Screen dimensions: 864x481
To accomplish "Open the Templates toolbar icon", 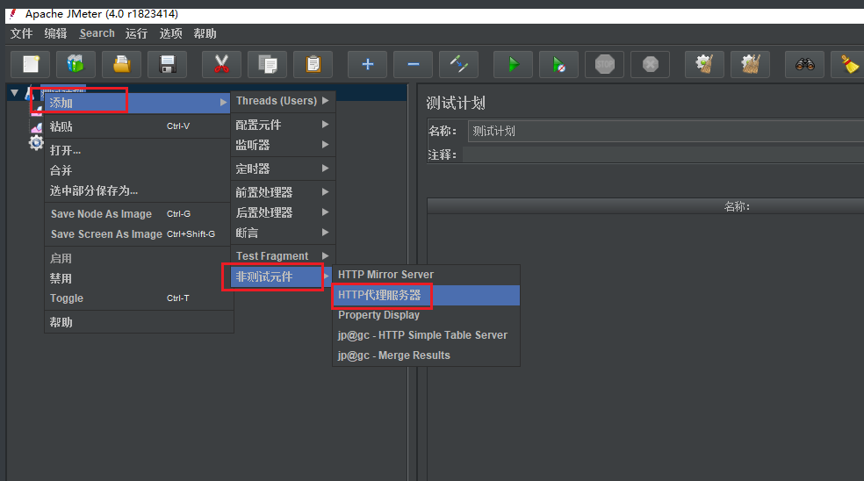I will (76, 64).
